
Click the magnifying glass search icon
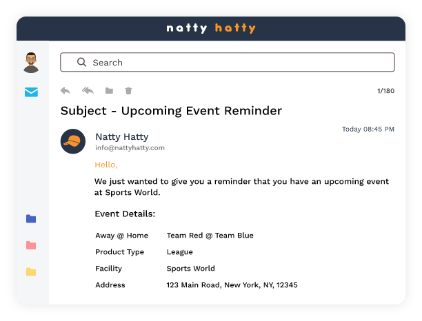[x=81, y=62]
